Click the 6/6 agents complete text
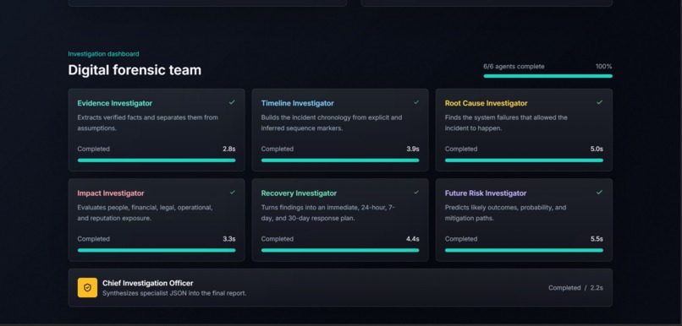The image size is (682, 326). tap(514, 67)
